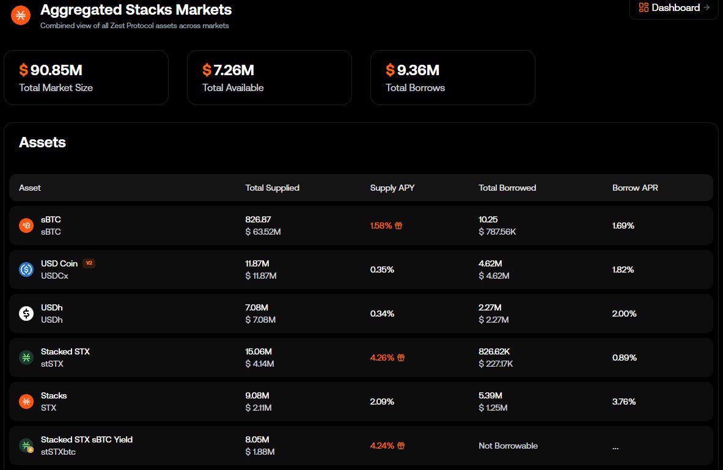Click the gift icon beside 1.58% APY
723x470 pixels.
pyautogui.click(x=398, y=226)
